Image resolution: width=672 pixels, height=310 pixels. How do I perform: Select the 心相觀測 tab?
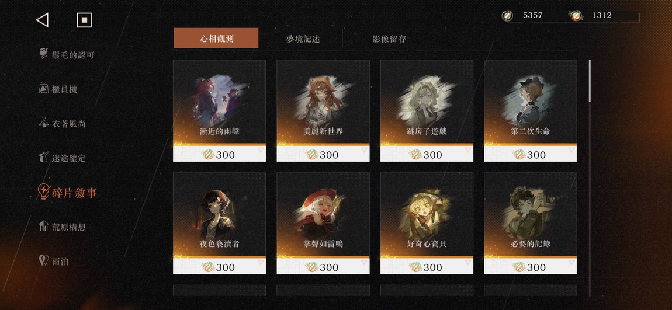[216, 38]
